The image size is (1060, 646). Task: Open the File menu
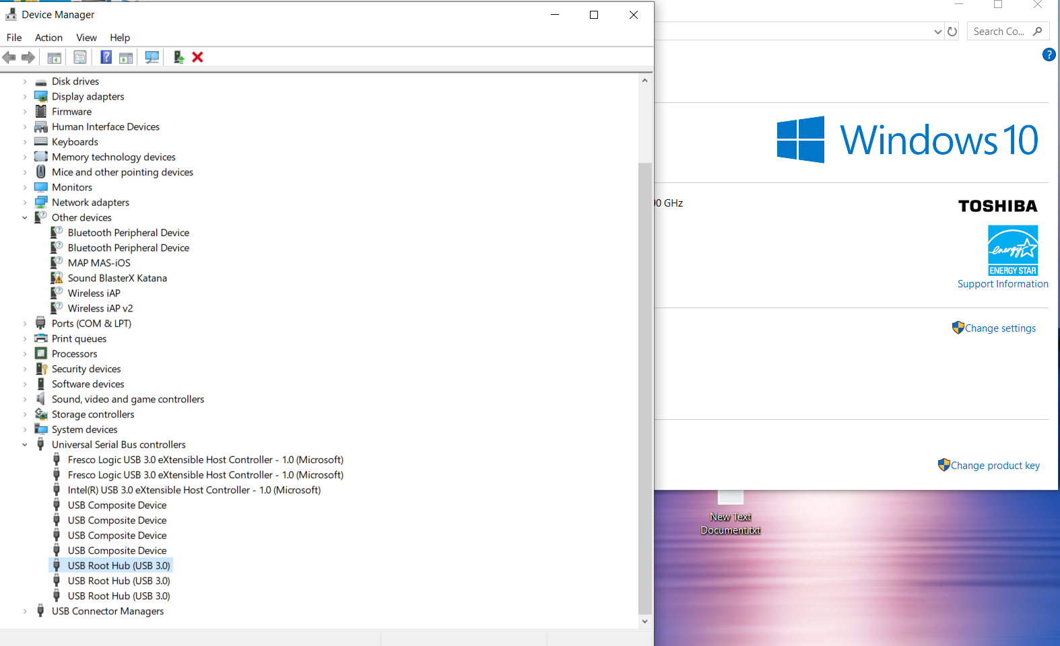click(x=14, y=38)
